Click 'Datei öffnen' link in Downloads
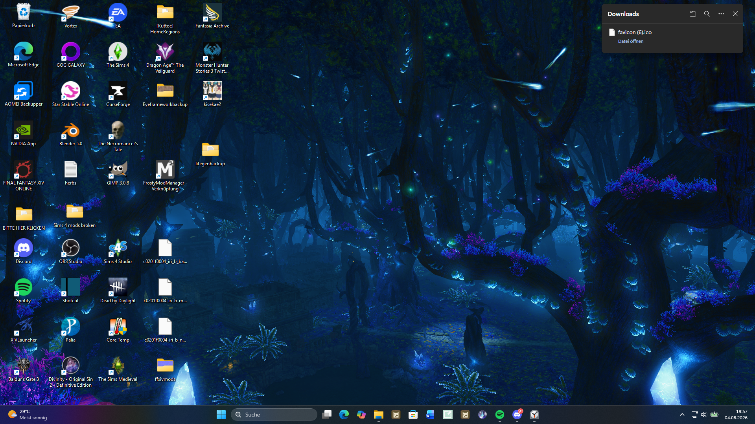 [631, 41]
